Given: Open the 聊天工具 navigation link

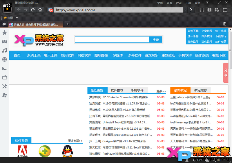Looking at the screenshot, I should coord(50,55).
